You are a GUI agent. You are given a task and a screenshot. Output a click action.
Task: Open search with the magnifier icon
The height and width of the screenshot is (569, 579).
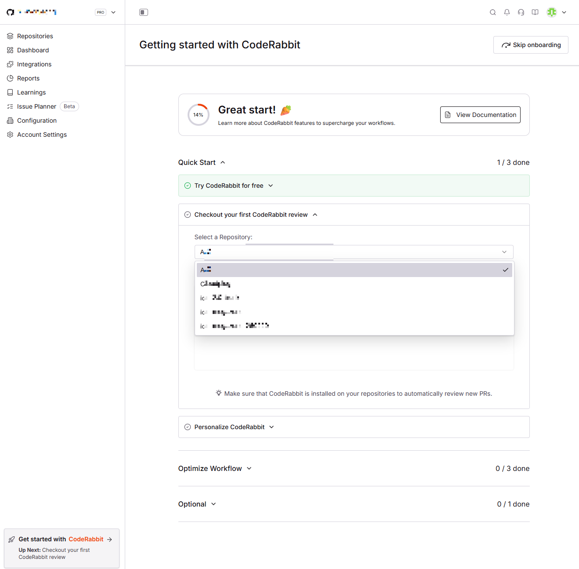click(493, 12)
